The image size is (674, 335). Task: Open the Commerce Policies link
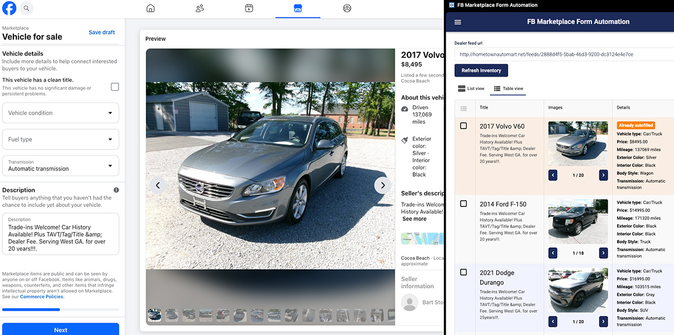pos(41,297)
